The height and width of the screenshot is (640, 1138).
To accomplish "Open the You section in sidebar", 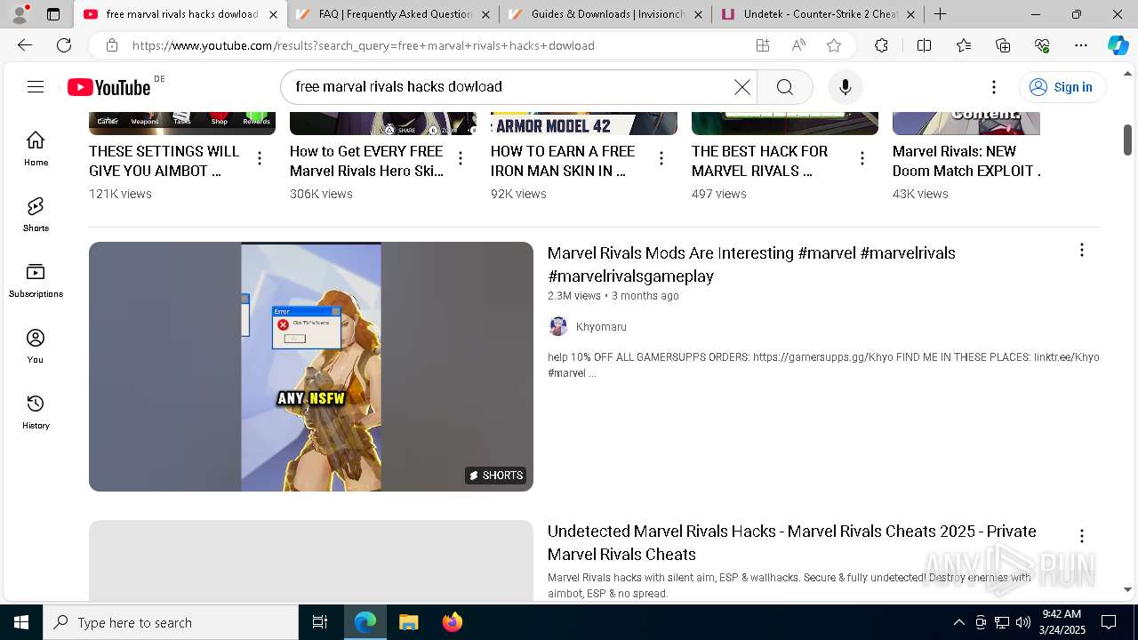I will (36, 346).
